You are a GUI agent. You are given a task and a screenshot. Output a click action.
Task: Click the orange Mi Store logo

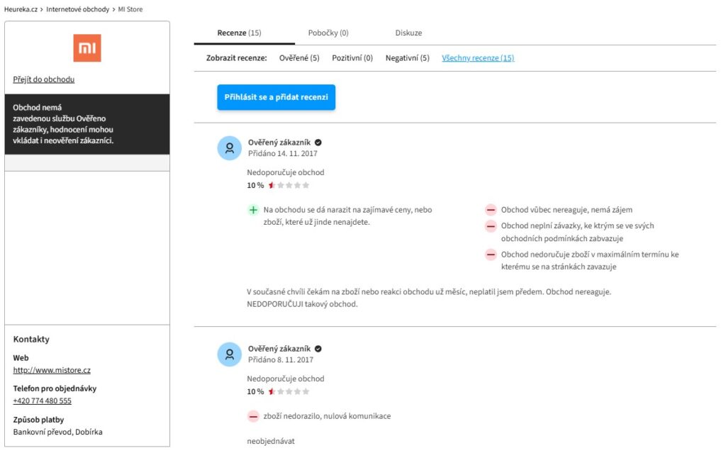87,48
